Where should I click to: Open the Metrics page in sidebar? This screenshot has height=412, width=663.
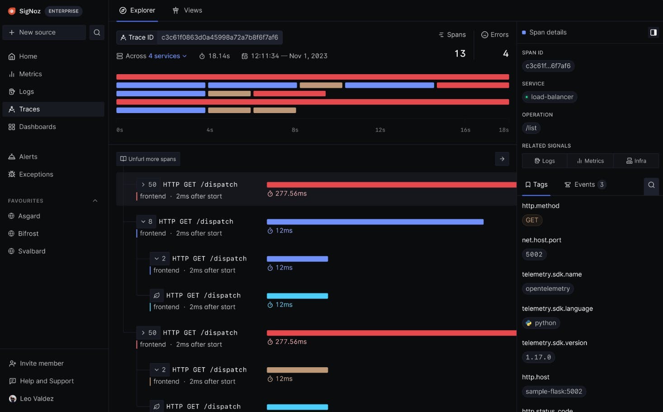click(x=30, y=74)
